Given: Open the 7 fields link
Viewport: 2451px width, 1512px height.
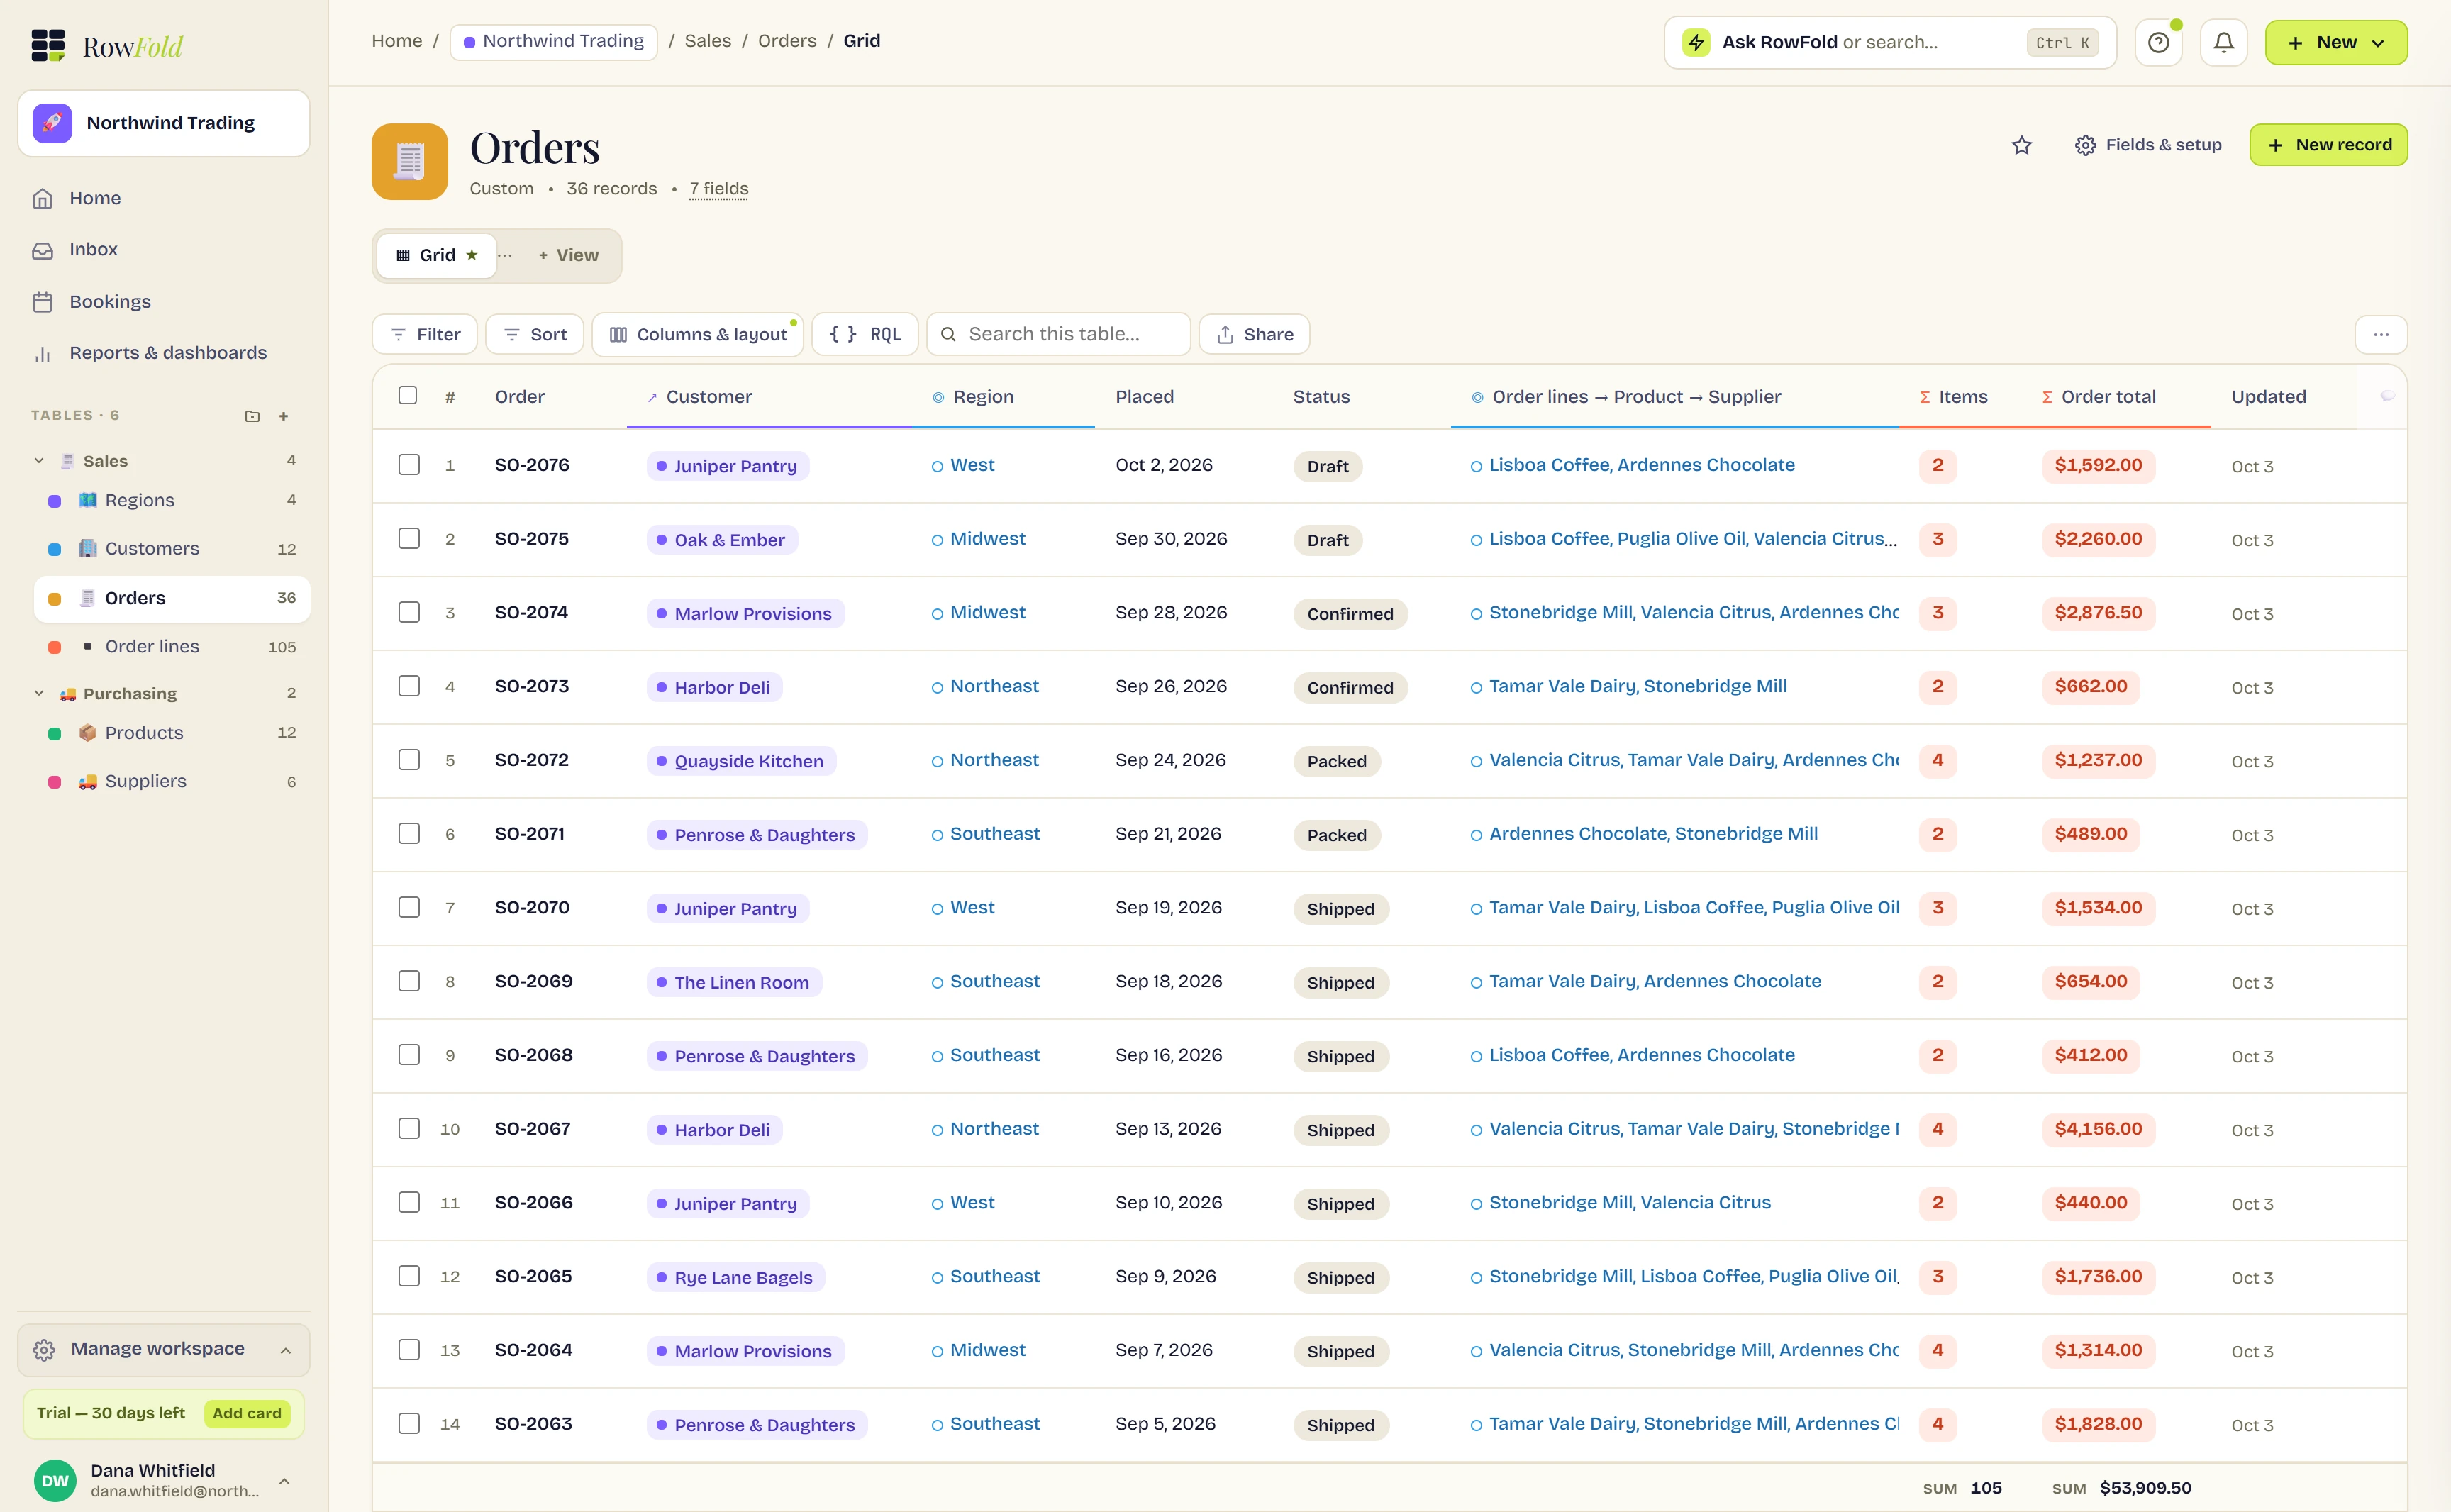Looking at the screenshot, I should tap(719, 188).
